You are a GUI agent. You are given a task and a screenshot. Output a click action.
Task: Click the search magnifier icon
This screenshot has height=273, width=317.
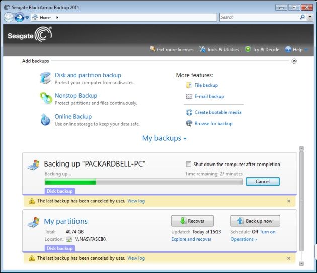[x=302, y=17]
